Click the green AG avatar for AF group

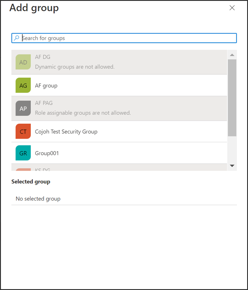[x=23, y=85]
